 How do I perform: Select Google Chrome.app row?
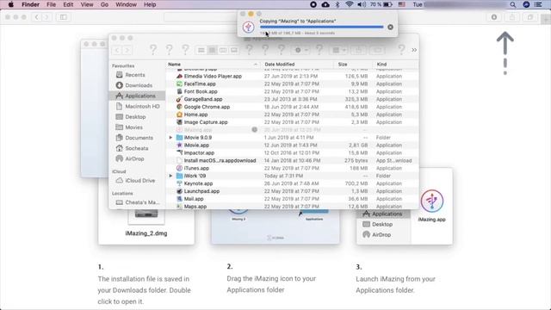tap(292, 107)
